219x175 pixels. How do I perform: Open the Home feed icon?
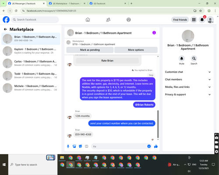(88, 20)
